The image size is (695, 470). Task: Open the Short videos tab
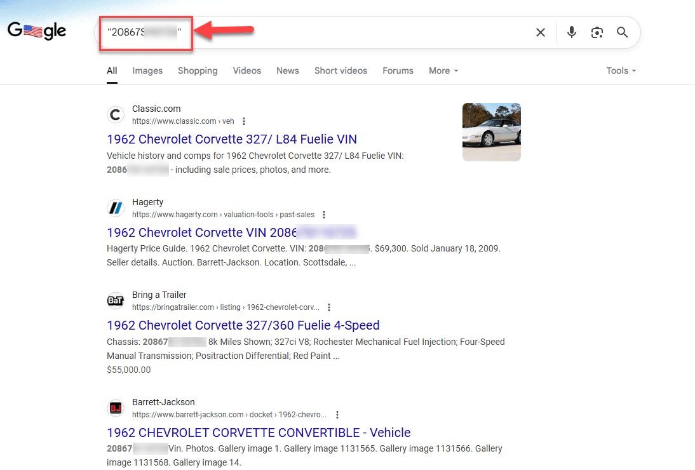coord(341,71)
